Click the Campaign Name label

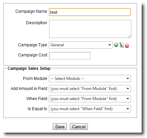coord(31,11)
